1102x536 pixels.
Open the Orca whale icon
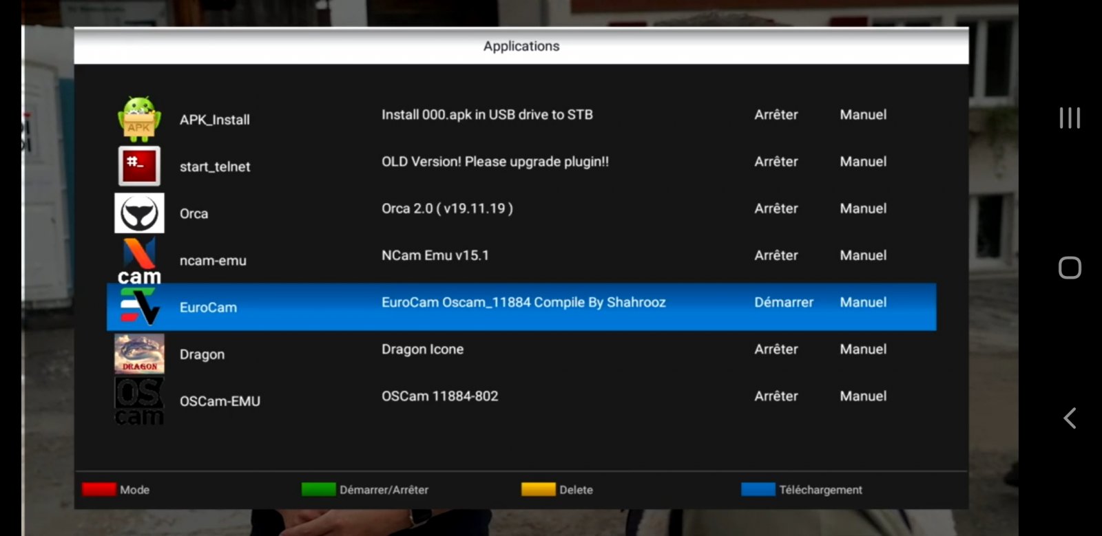tap(139, 213)
